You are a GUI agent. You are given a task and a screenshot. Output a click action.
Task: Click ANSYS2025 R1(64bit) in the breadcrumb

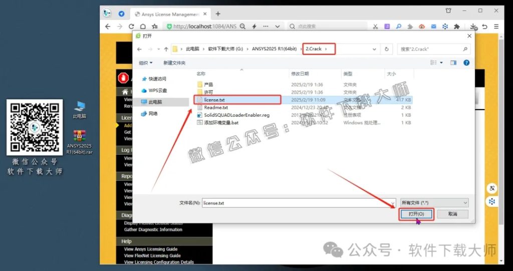pyautogui.click(x=274, y=49)
